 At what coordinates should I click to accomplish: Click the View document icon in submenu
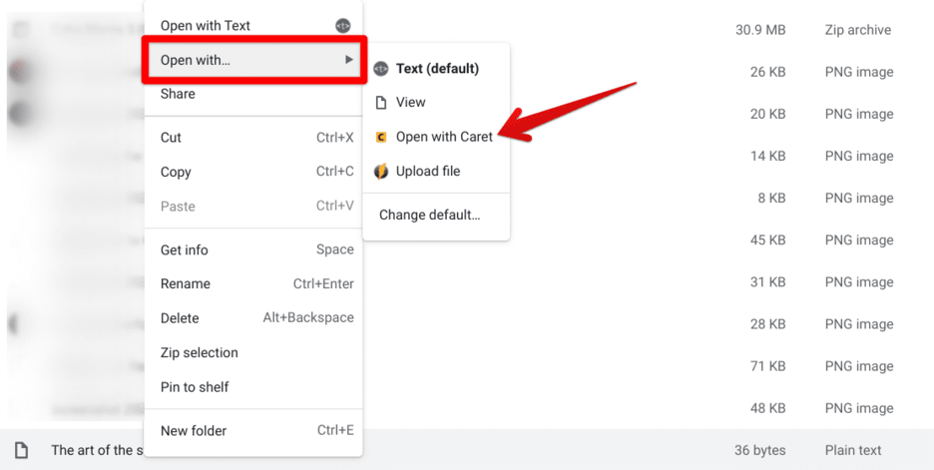380,103
